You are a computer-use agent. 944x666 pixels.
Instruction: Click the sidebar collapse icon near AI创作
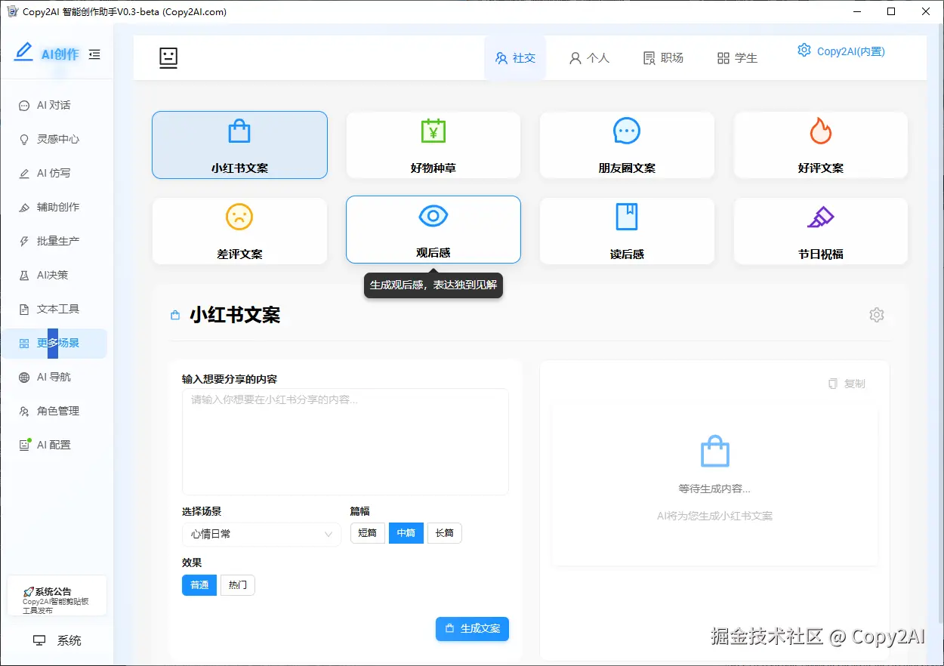point(94,54)
